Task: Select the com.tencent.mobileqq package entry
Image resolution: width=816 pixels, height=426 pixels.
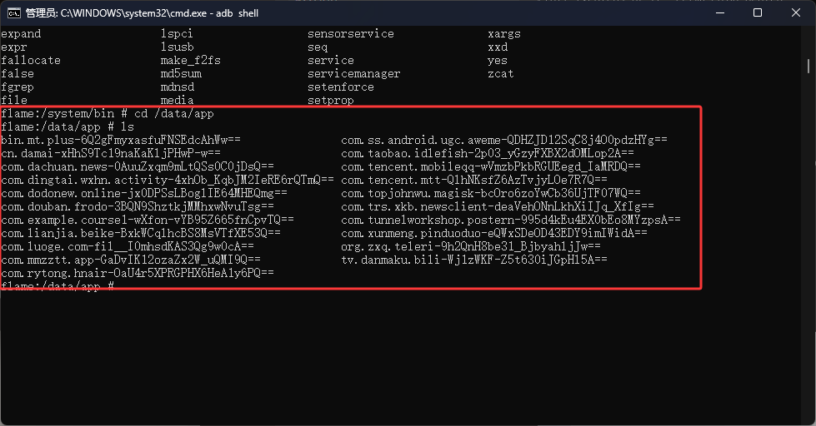Action: tap(491, 166)
